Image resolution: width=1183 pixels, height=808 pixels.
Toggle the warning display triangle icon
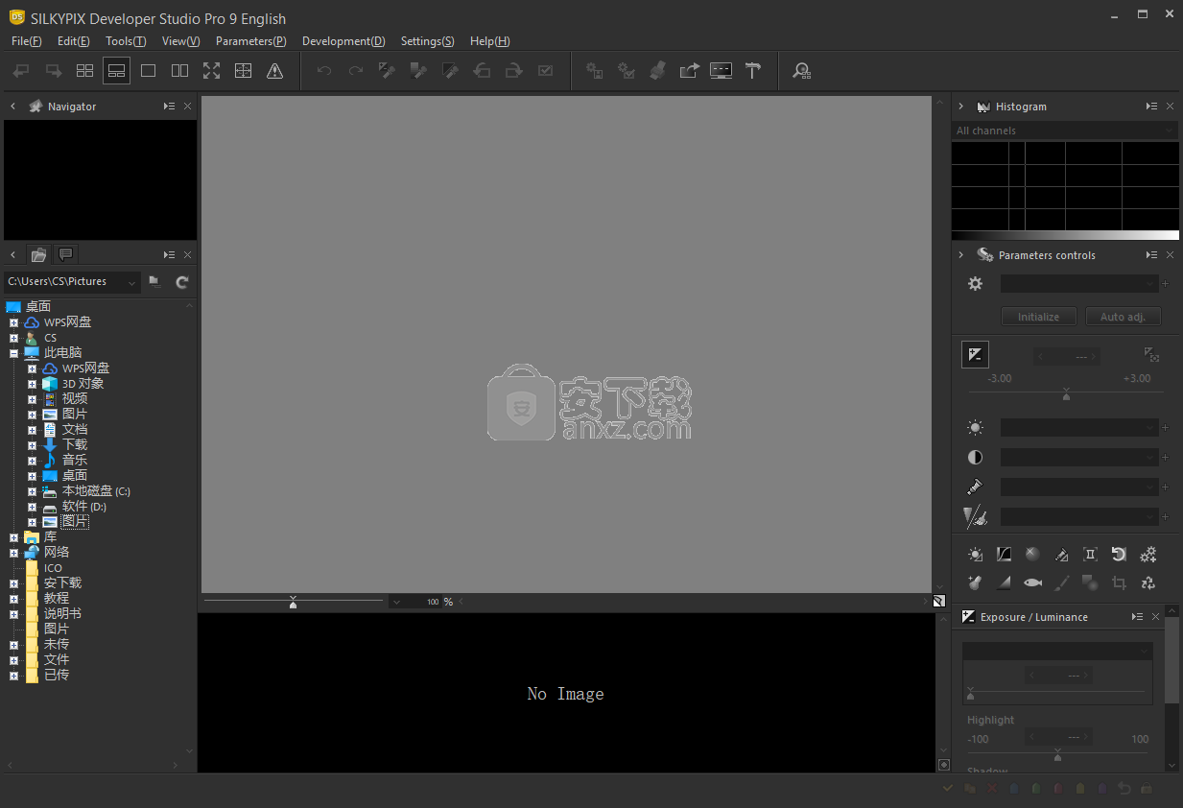[274, 70]
